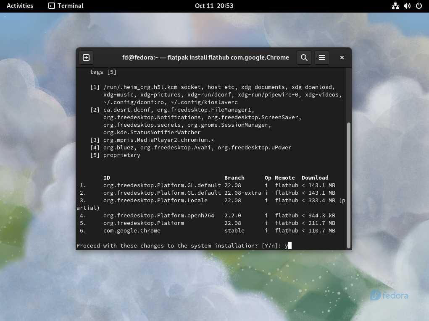
Task: Click 'org.kde.StatusNotifierWatcher' text
Action: 152,133
